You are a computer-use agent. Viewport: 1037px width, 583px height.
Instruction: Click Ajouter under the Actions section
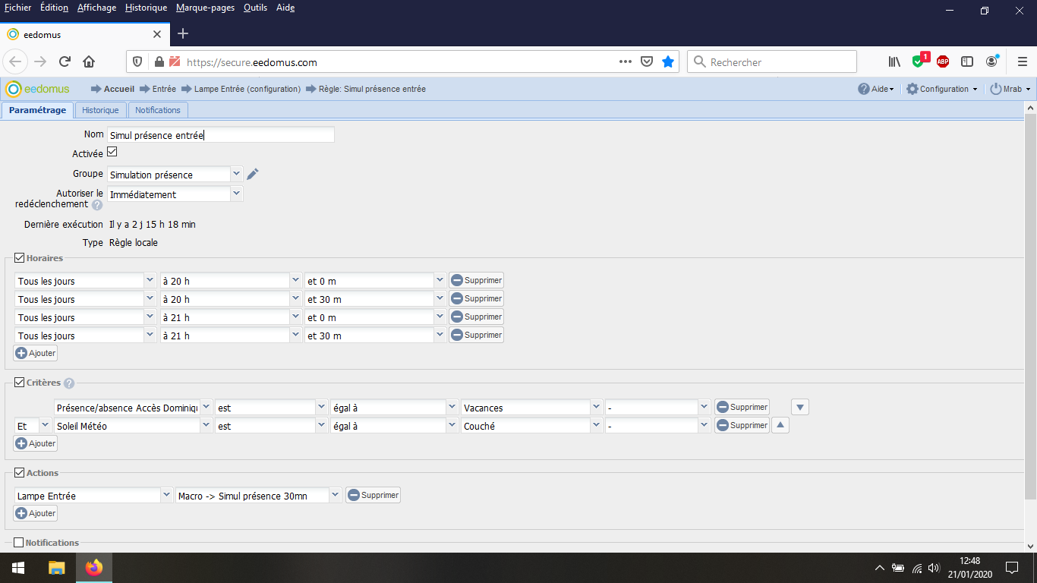(x=36, y=513)
